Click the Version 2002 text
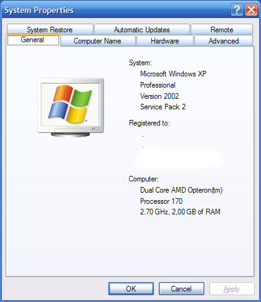The height and width of the screenshot is (302, 261). (159, 96)
